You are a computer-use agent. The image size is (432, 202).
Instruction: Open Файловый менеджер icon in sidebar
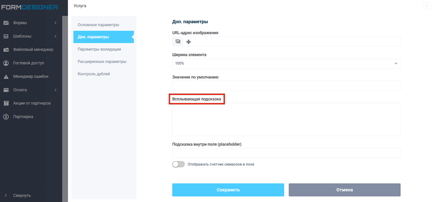[x=6, y=50]
